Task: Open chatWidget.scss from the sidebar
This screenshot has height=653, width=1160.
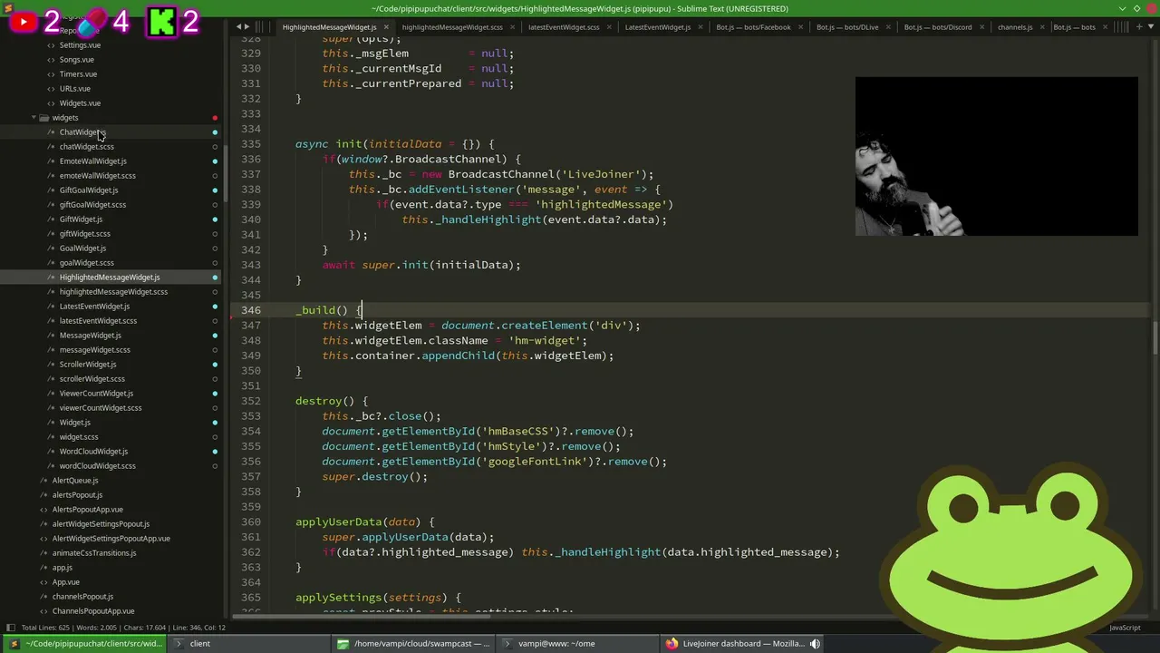Action: (87, 147)
